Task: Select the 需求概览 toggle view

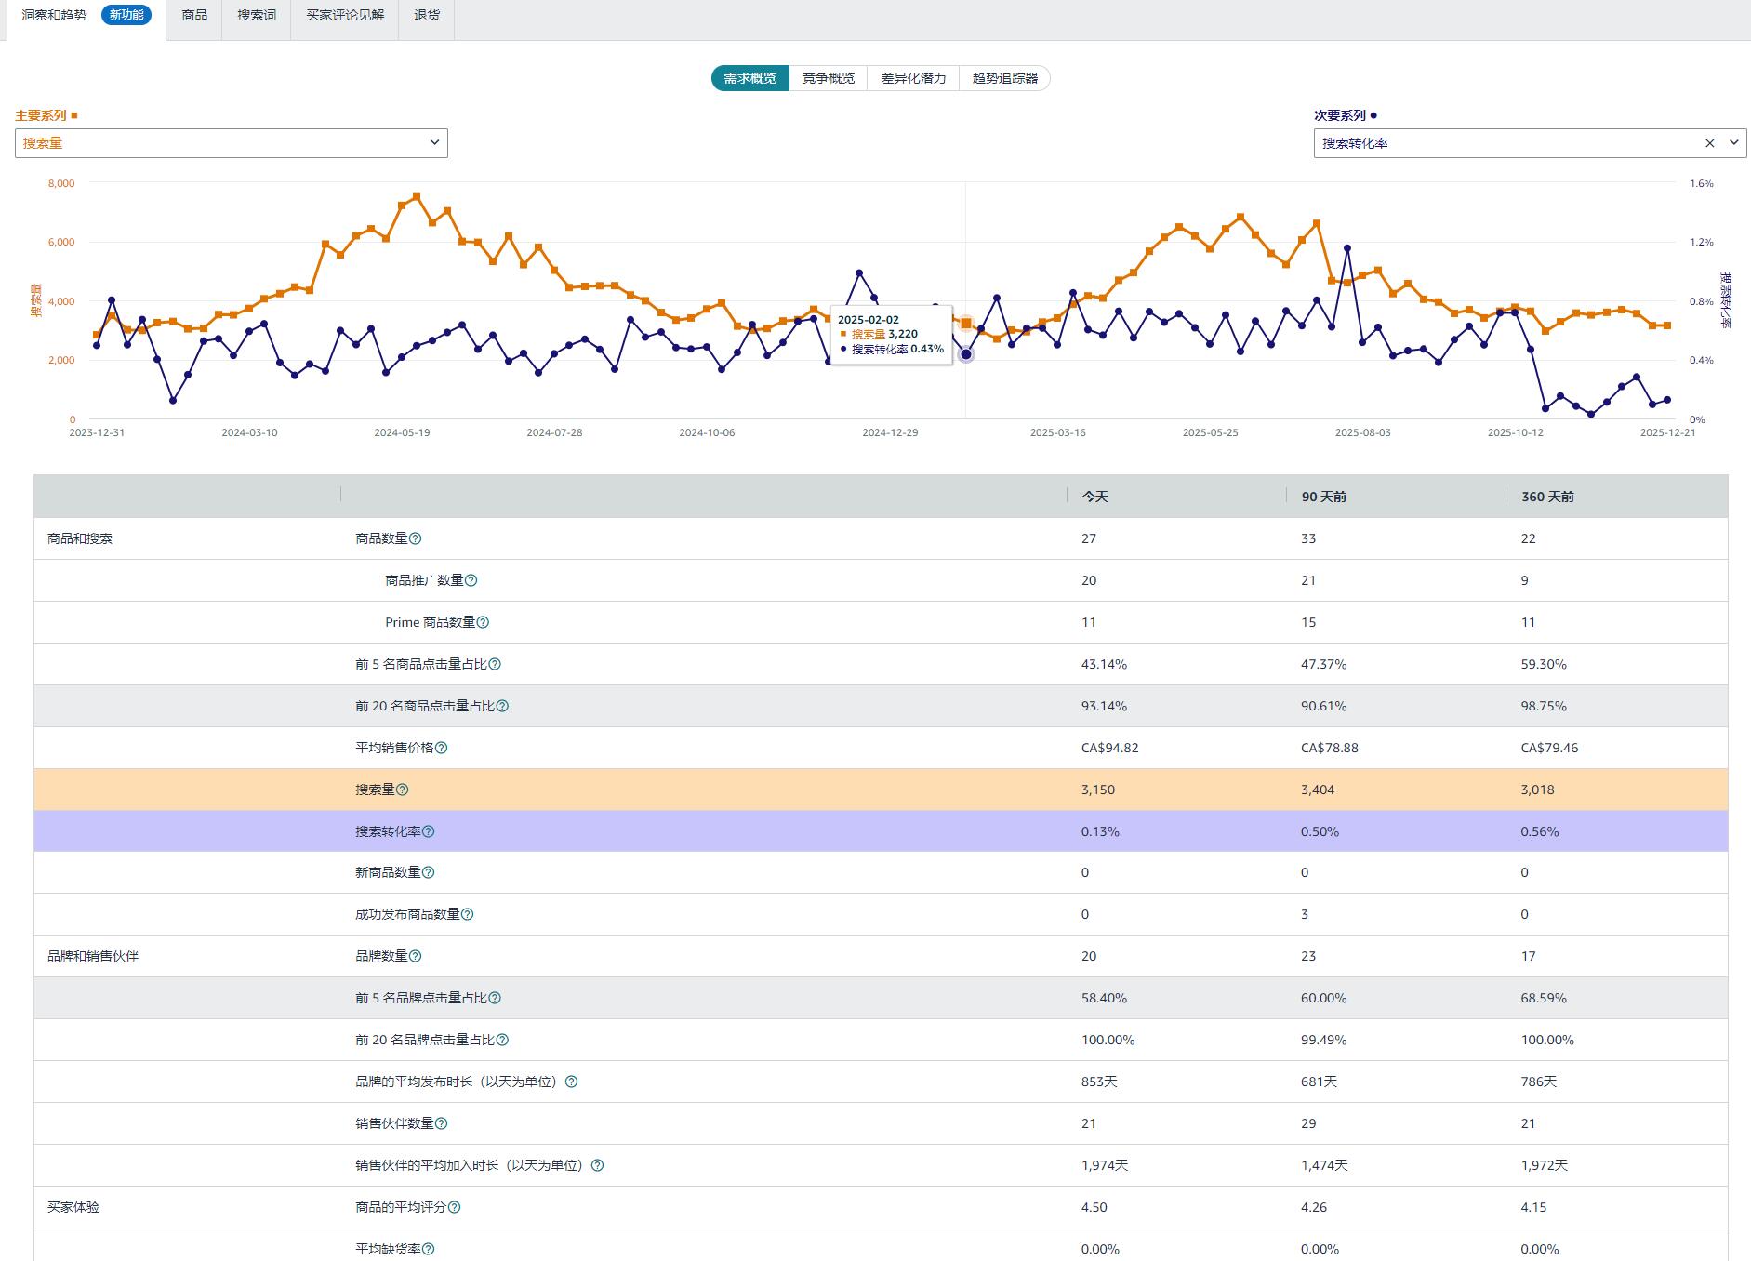Action: pos(750,78)
